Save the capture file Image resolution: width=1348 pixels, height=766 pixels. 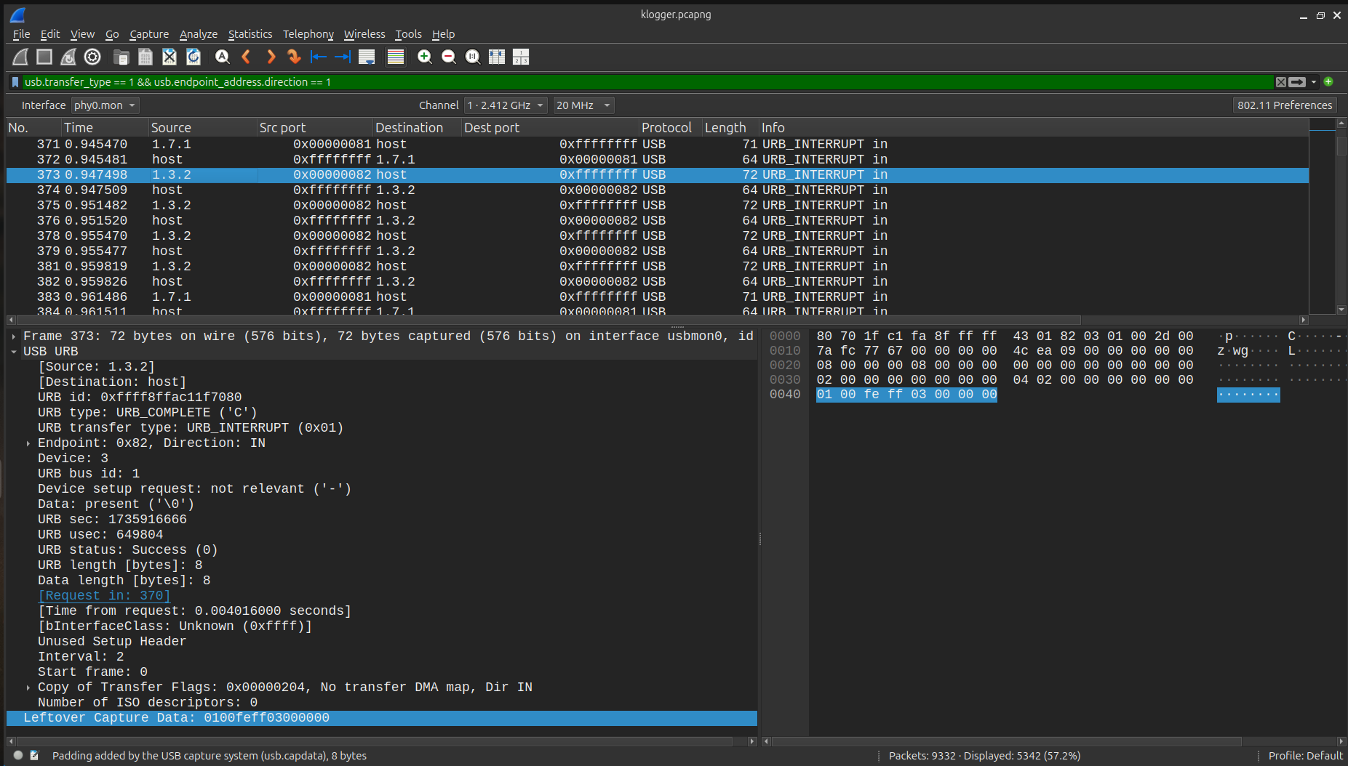point(145,57)
